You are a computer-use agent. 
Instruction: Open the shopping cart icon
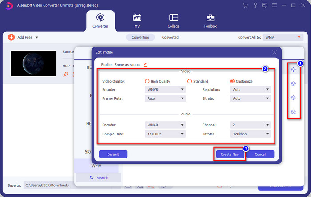[245, 5]
